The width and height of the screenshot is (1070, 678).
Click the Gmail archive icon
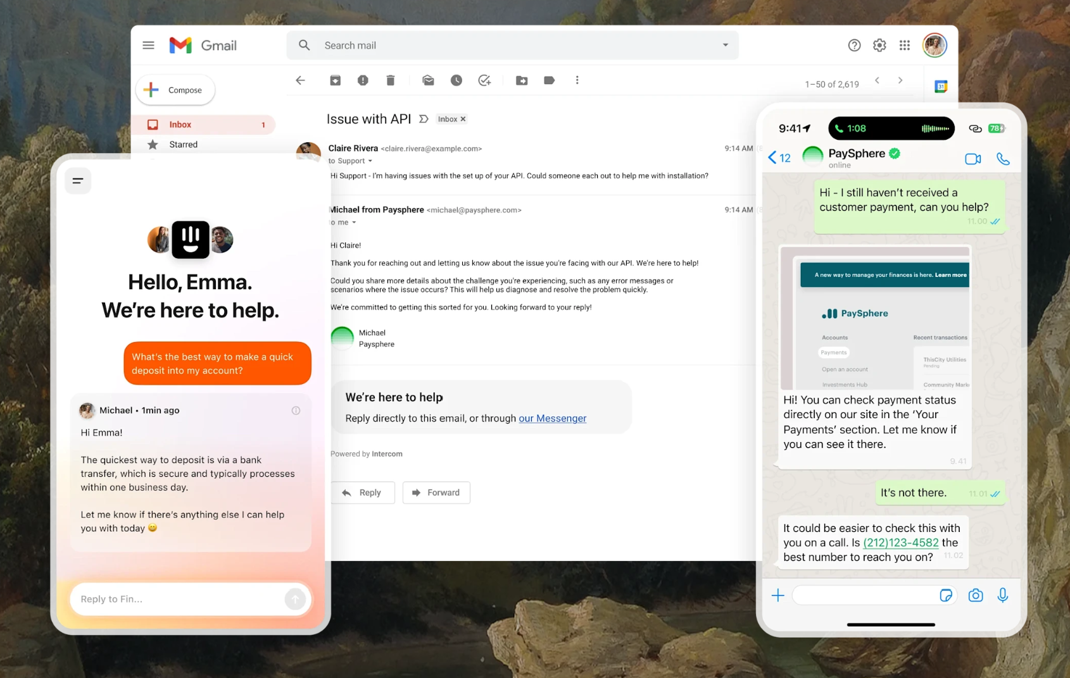(x=335, y=80)
